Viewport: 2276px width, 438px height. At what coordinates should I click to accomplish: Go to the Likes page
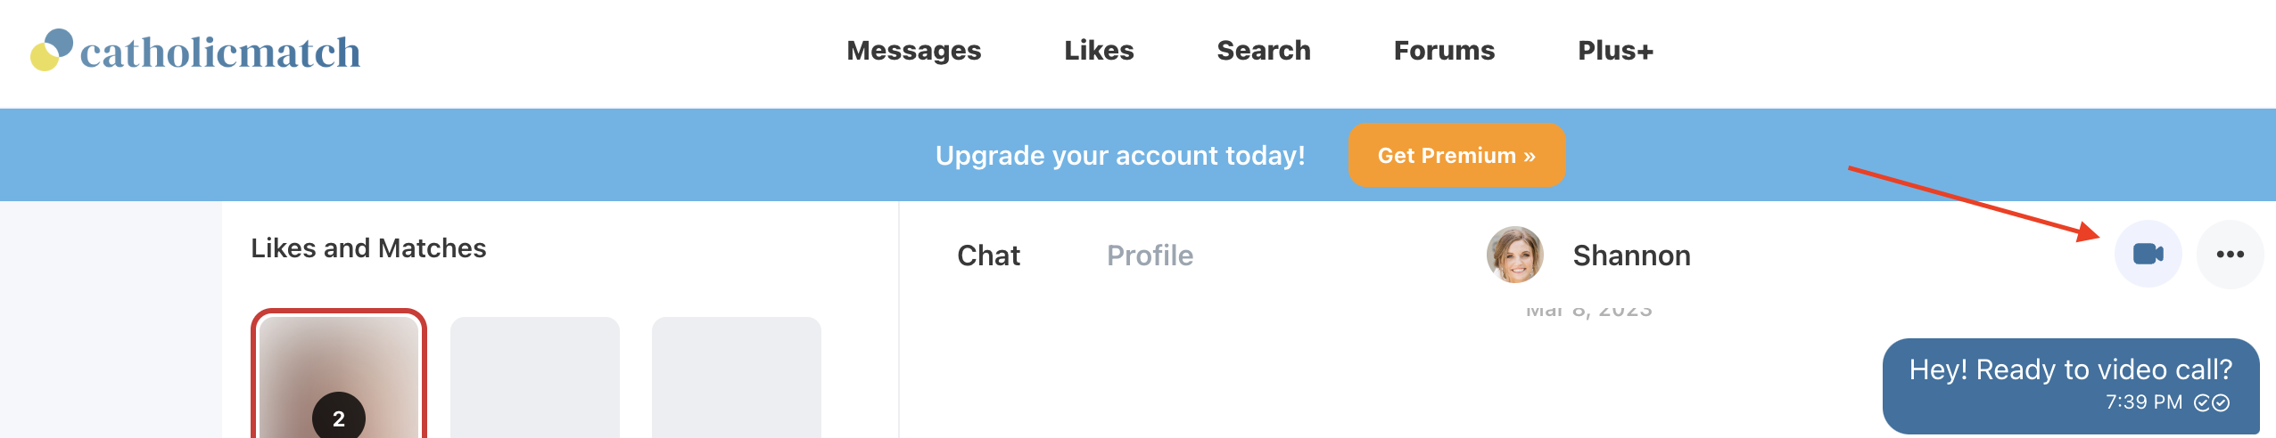[x=1099, y=51]
